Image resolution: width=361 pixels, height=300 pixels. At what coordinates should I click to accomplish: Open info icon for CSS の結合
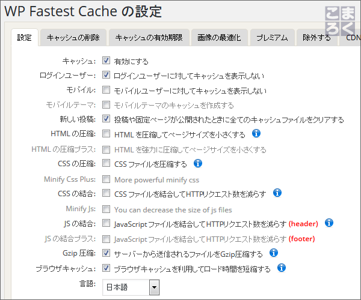[x=277, y=193]
